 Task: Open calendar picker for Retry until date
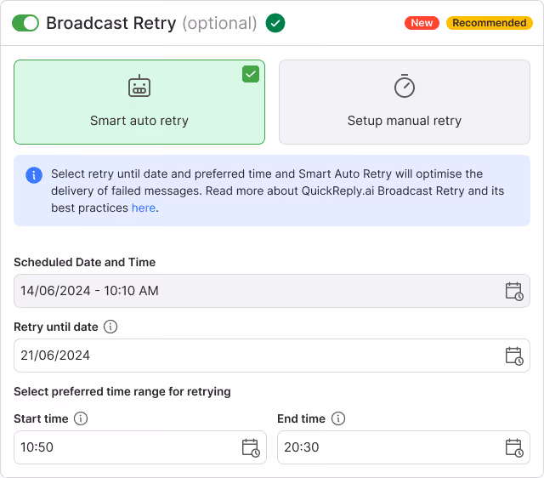514,356
